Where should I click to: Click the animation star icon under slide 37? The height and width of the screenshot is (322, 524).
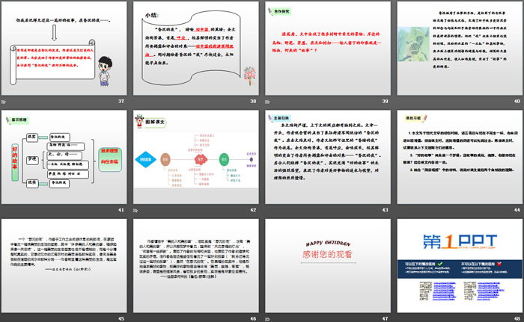(x=3, y=102)
